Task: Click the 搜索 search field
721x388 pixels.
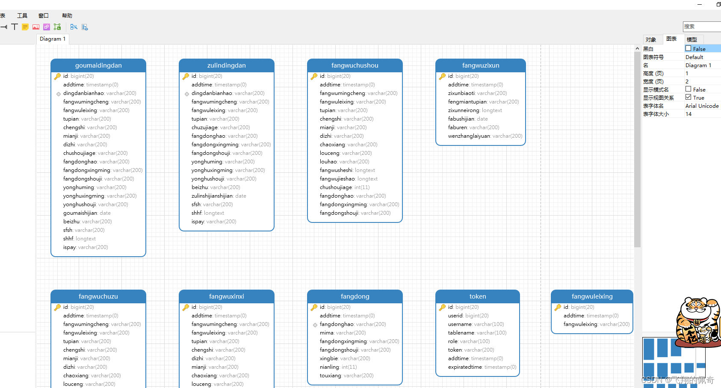Action: [702, 27]
